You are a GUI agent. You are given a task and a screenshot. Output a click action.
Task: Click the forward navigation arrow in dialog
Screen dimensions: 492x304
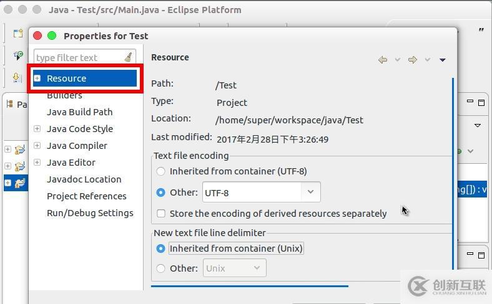412,60
